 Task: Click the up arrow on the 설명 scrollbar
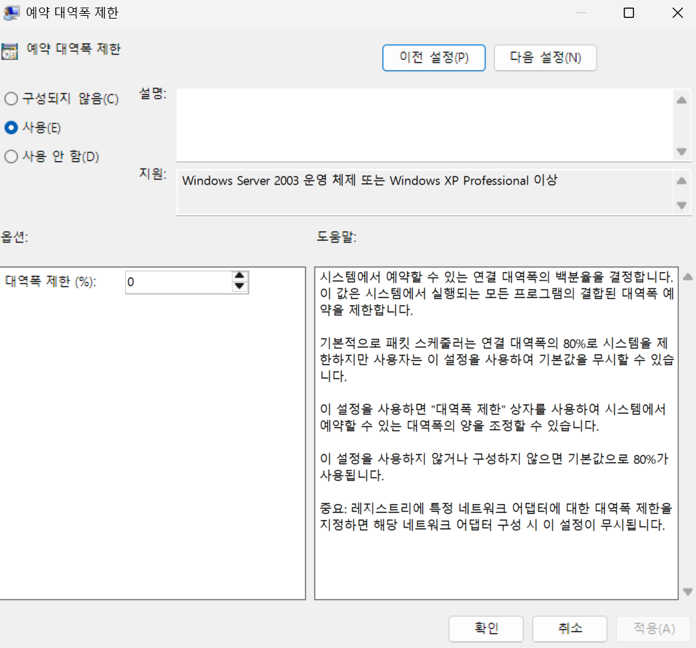point(682,98)
